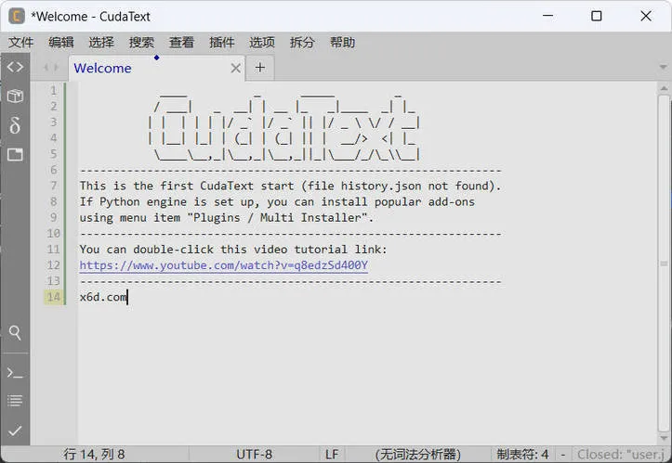
Task: Click the Closed "user.j message in status bar
Action: pos(621,454)
